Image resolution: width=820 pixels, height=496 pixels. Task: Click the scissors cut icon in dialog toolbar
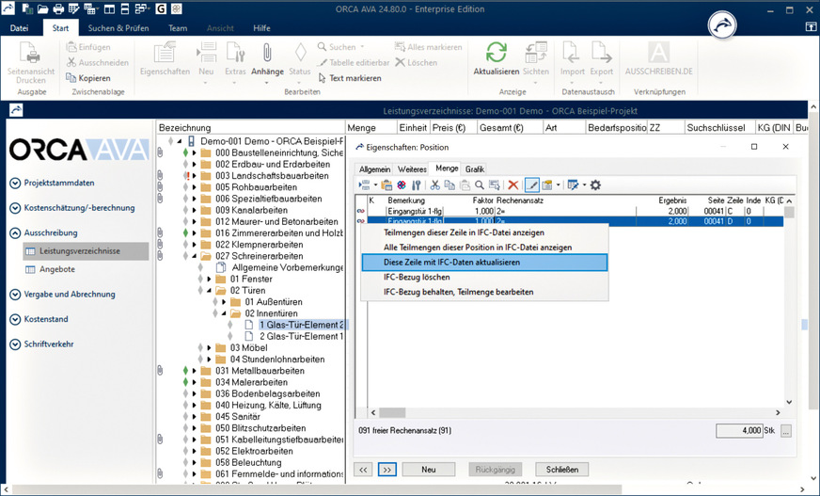point(435,185)
